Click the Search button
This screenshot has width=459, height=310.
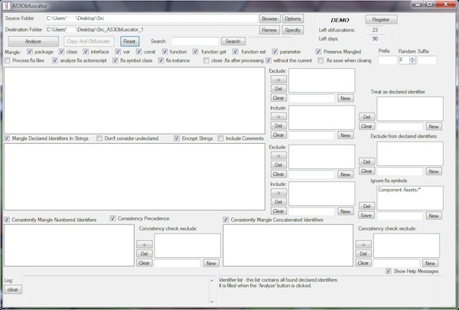(x=233, y=41)
